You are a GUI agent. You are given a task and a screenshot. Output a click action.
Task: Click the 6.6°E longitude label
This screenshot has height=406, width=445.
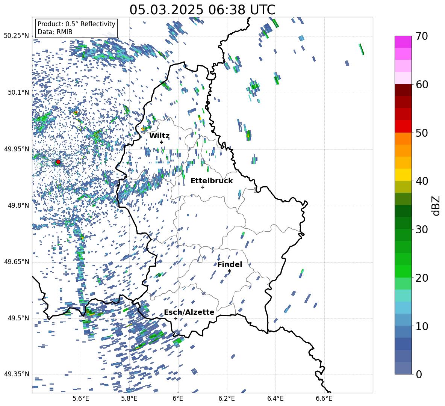[324, 398]
